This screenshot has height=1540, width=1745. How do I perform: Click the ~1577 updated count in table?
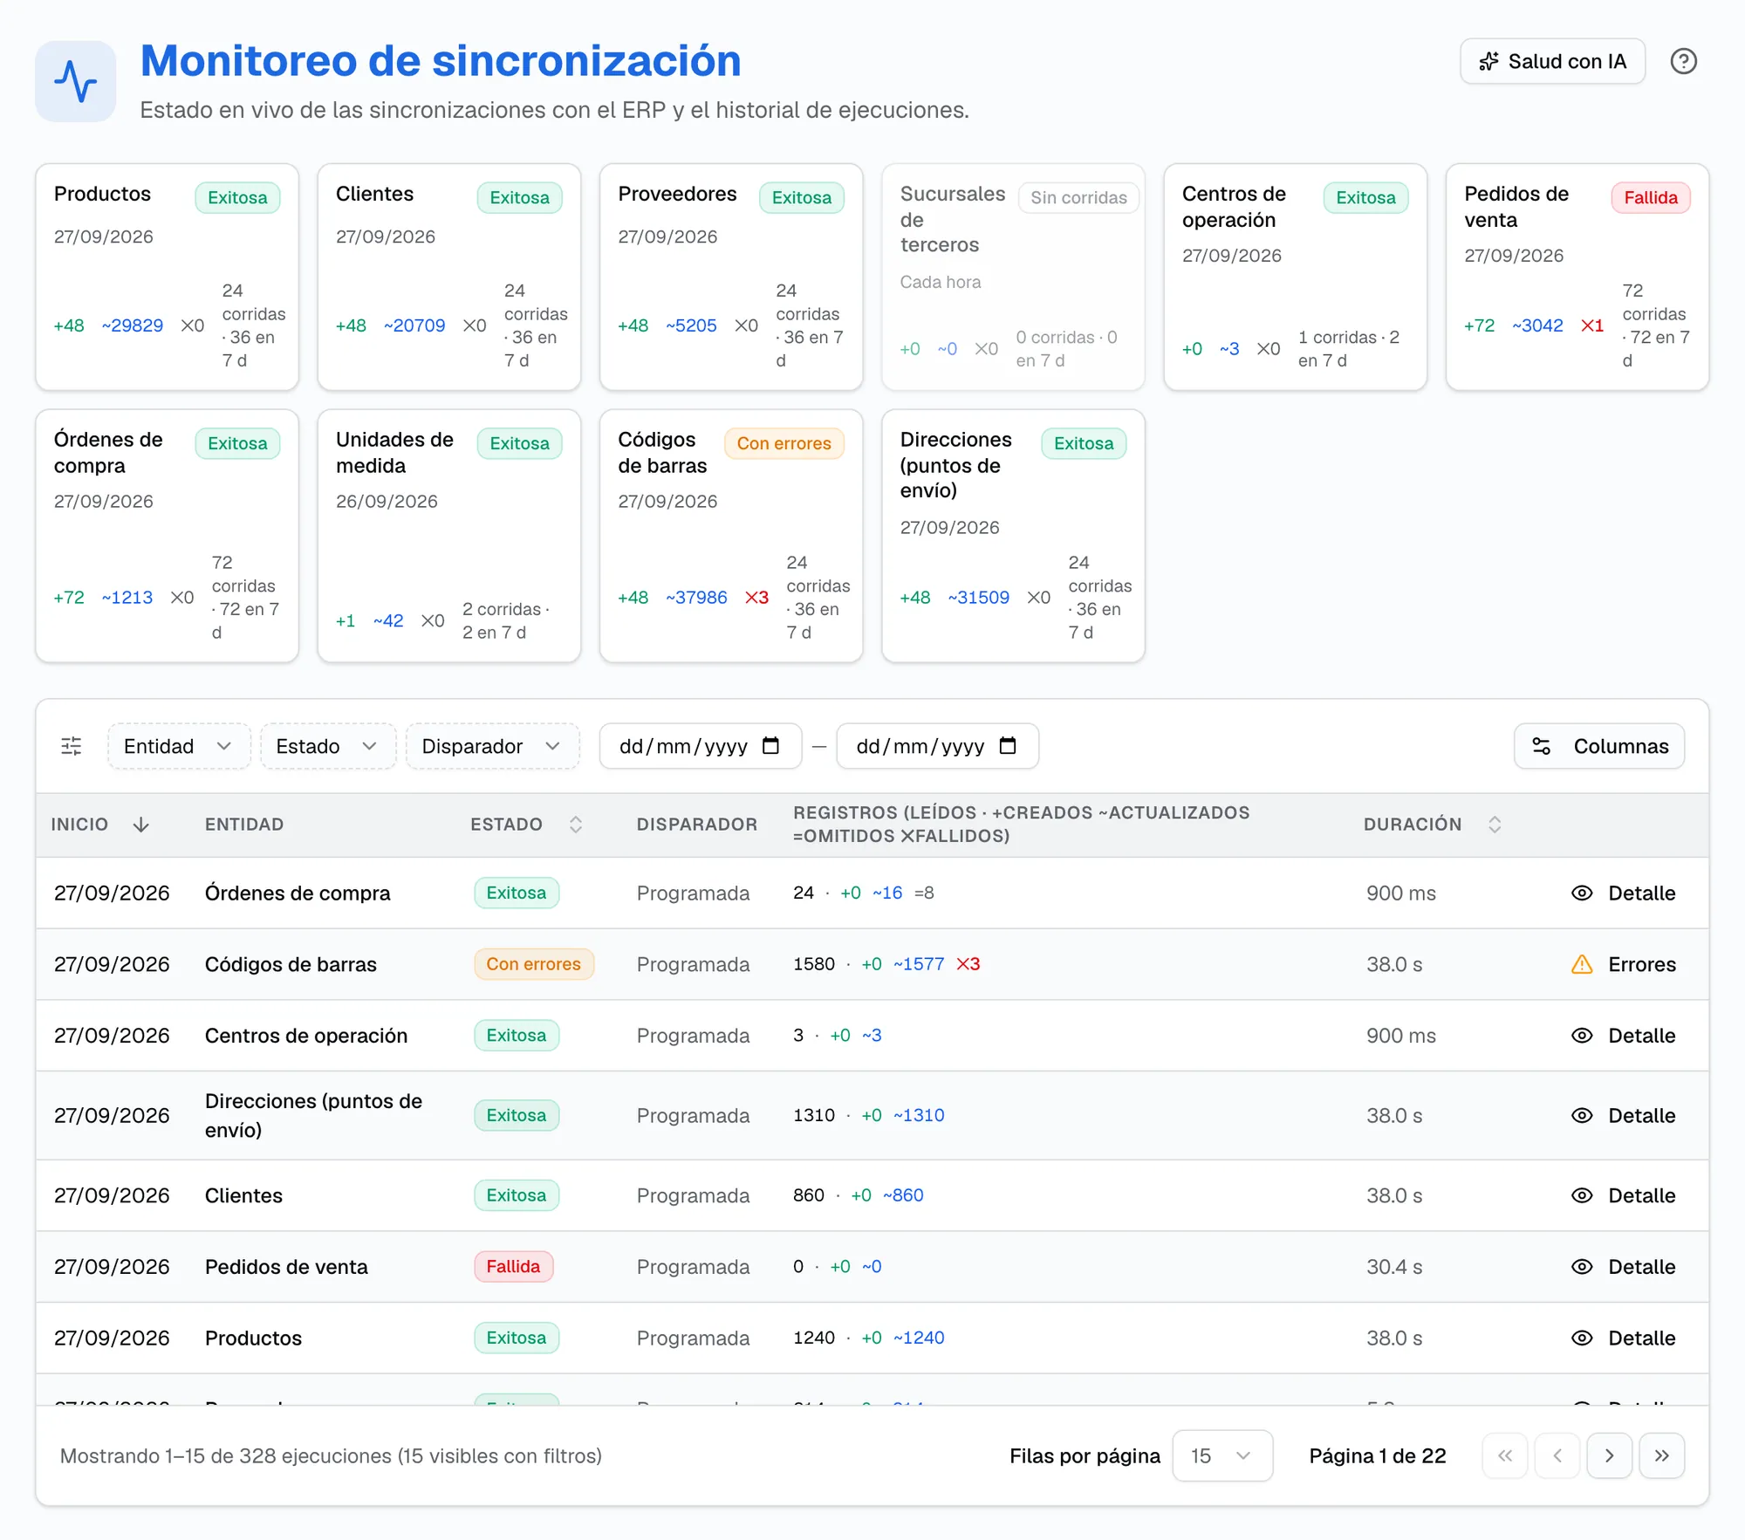tap(919, 964)
